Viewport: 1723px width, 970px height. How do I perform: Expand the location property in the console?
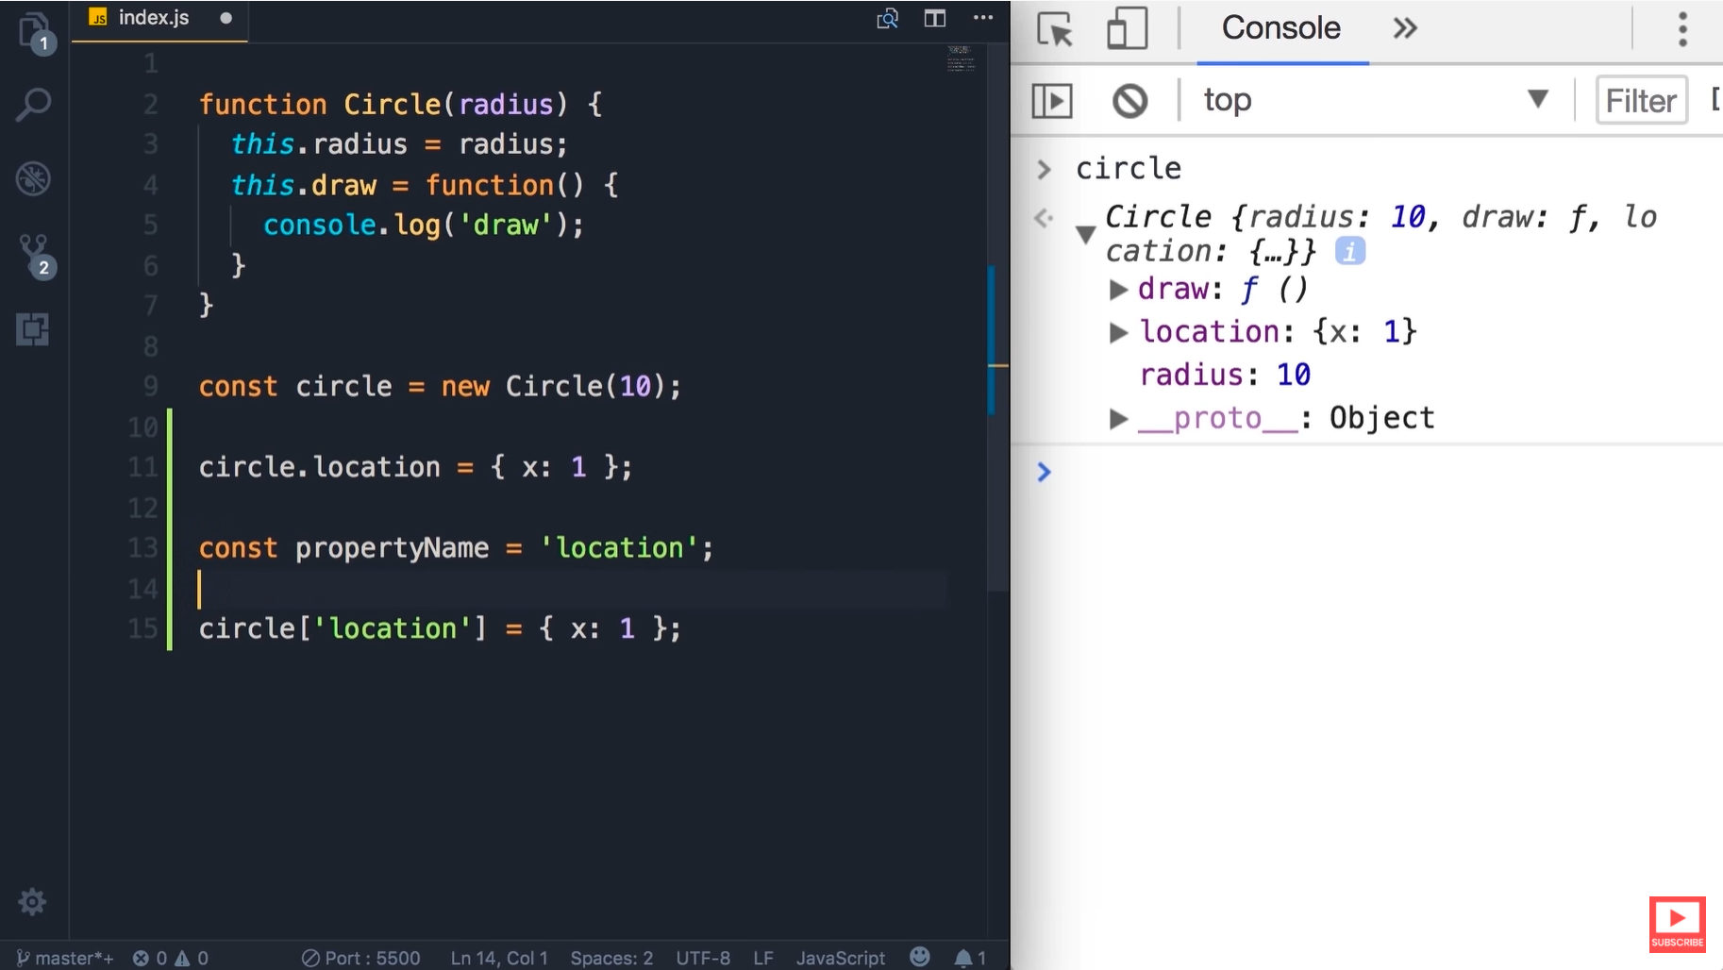[x=1118, y=332]
